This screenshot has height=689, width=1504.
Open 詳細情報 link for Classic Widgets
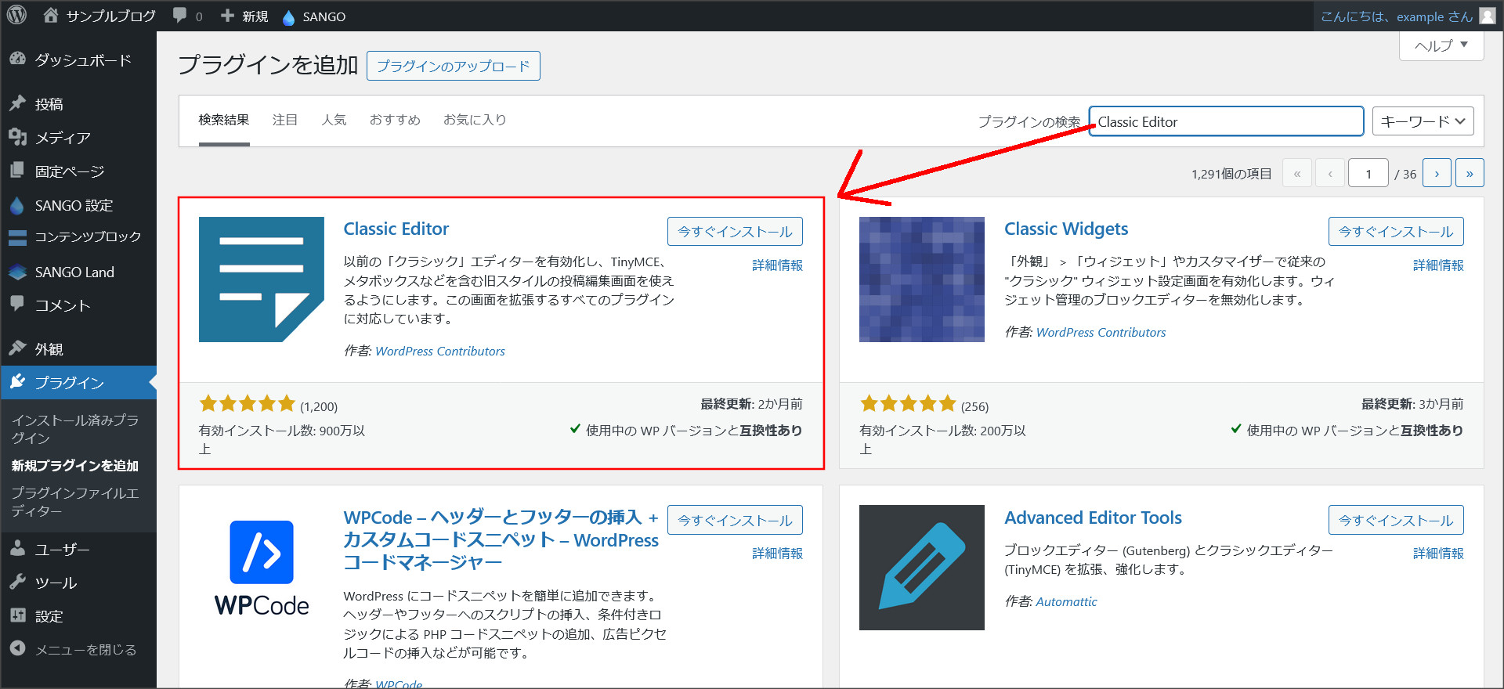coord(1437,265)
